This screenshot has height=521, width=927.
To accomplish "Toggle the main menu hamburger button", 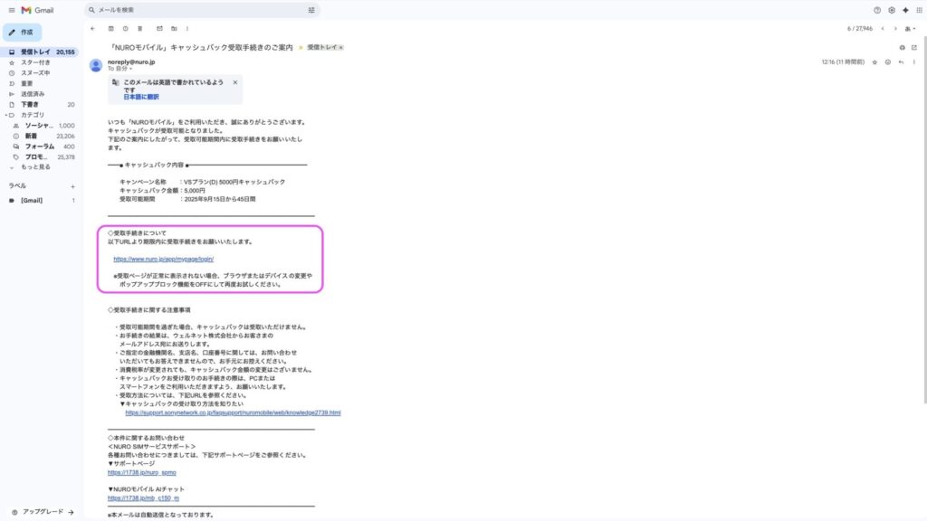I will point(10,10).
